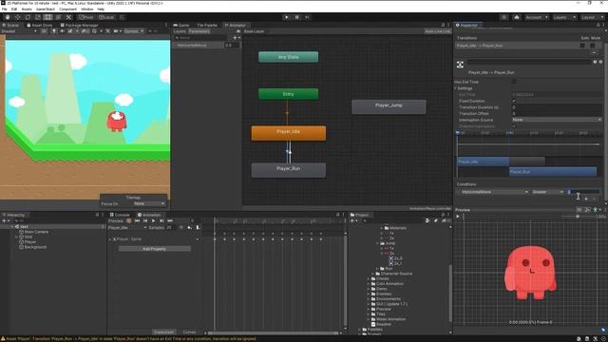Toggle Pivot handle position
The image size is (608, 342).
[85, 17]
